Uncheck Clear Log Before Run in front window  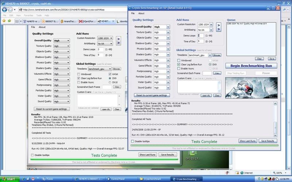tap(179, 64)
